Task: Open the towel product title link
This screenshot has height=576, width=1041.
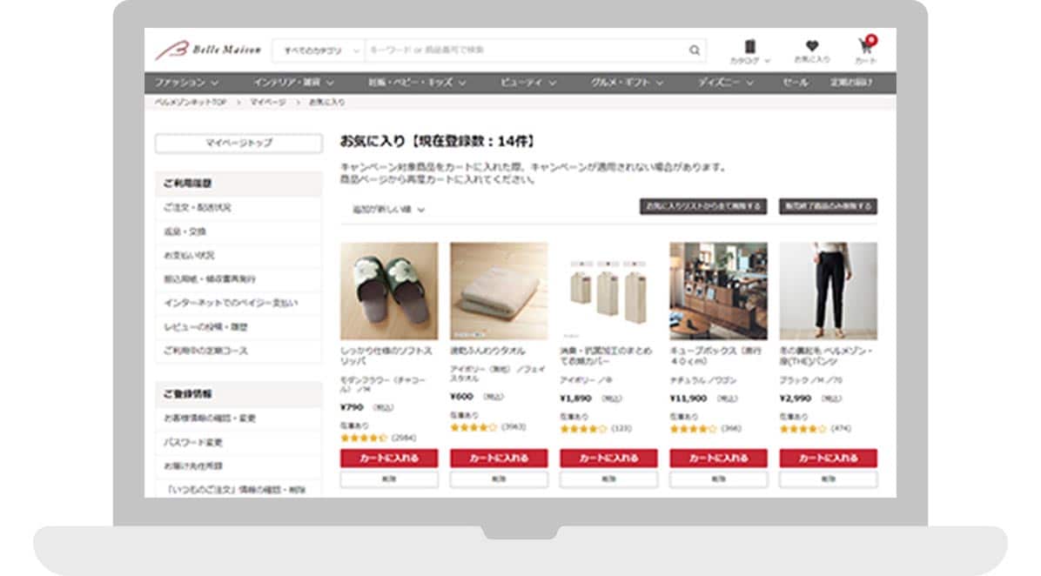Action: [488, 351]
